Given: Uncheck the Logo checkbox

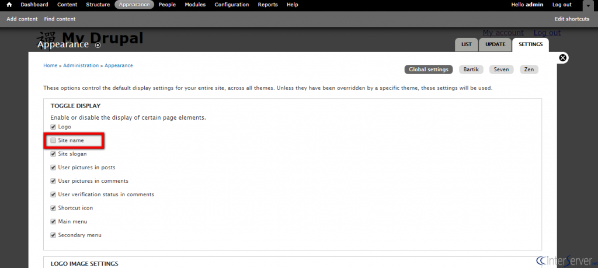Looking at the screenshot, I should click(x=53, y=127).
